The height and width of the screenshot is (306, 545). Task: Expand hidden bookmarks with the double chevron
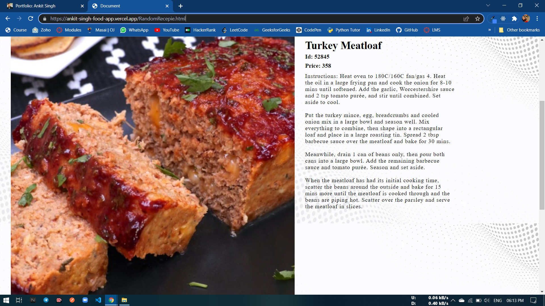(x=489, y=30)
